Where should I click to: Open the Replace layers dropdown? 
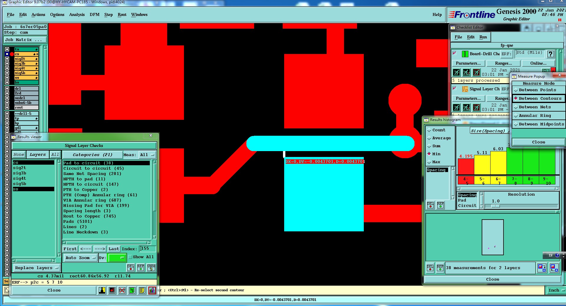tap(37, 268)
